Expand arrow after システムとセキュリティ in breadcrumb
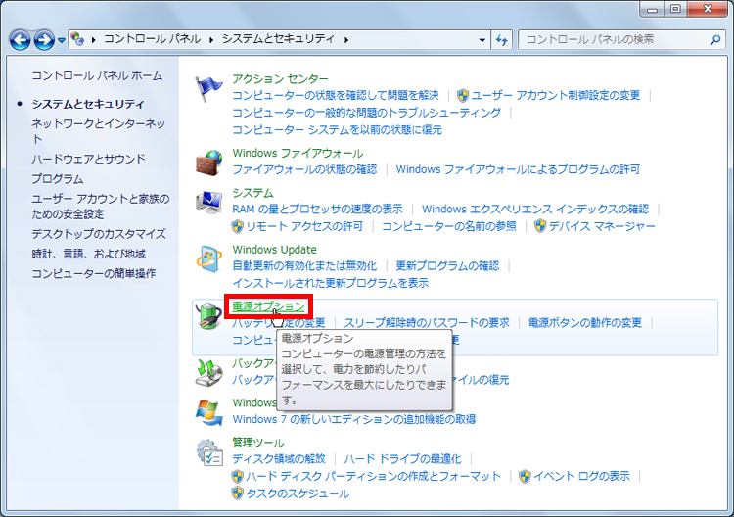This screenshot has height=517, width=734. point(346,40)
